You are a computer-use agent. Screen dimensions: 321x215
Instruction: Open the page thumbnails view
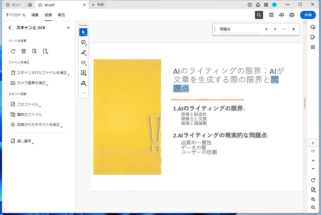(x=313, y=47)
